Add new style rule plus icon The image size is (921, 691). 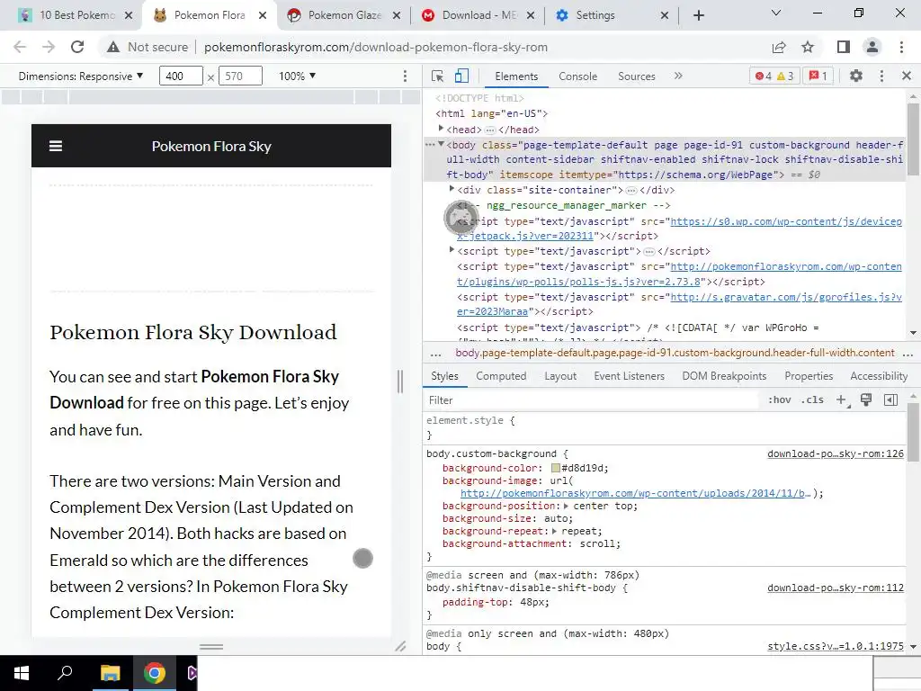tap(842, 400)
